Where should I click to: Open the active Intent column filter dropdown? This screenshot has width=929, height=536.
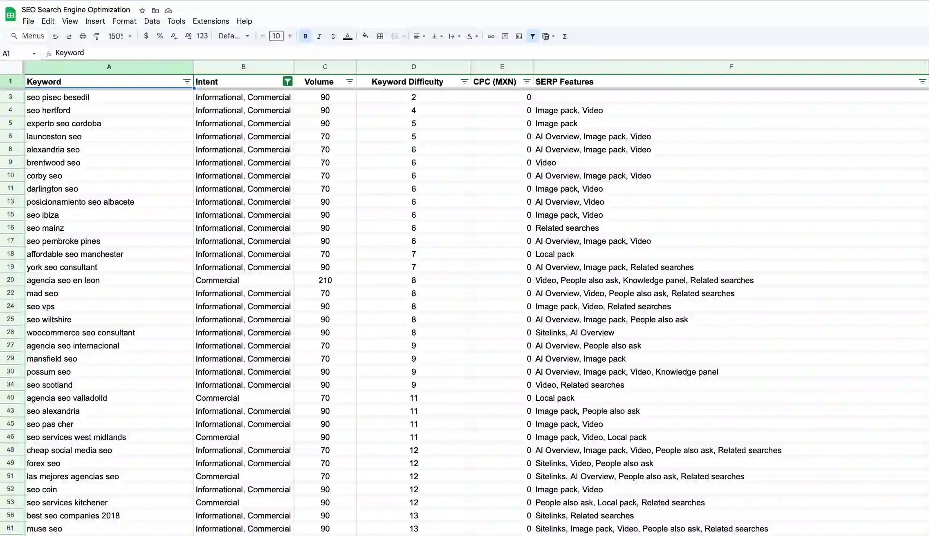[287, 82]
